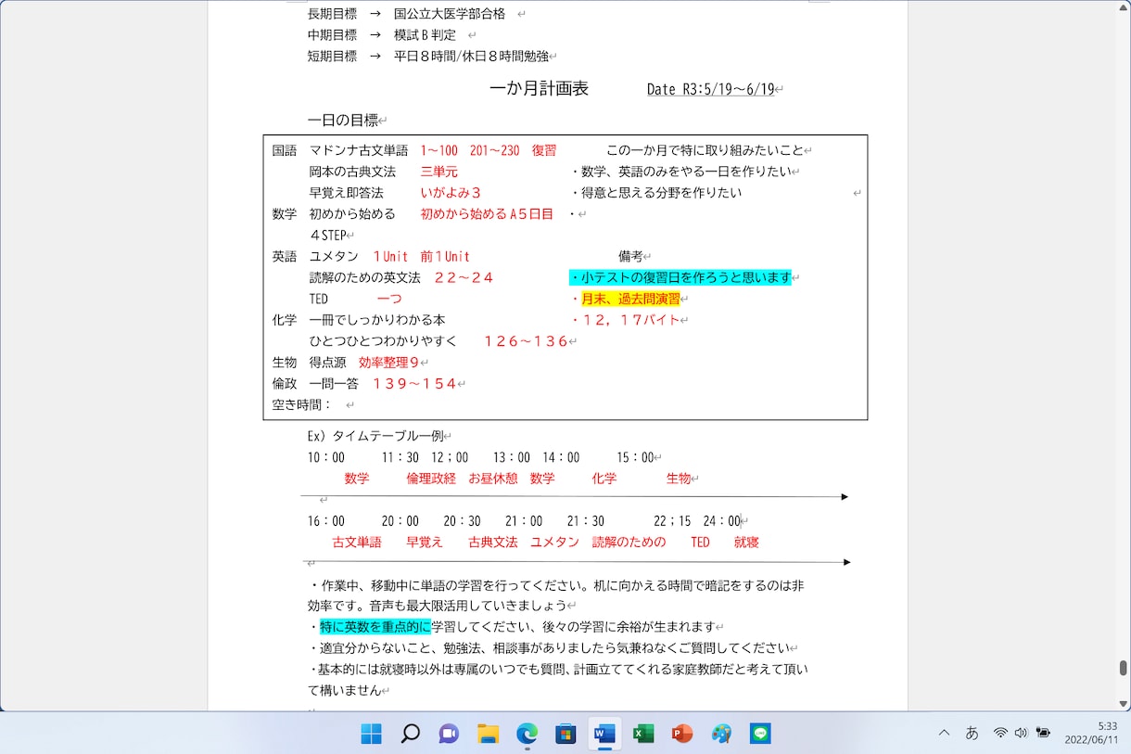Image resolution: width=1131 pixels, height=754 pixels.
Task: Click the 備考 heading
Action: click(630, 257)
